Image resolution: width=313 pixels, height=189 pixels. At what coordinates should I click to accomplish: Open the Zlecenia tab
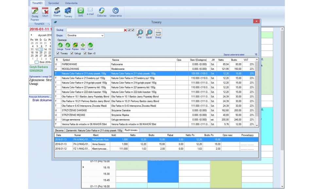[x=59, y=130]
